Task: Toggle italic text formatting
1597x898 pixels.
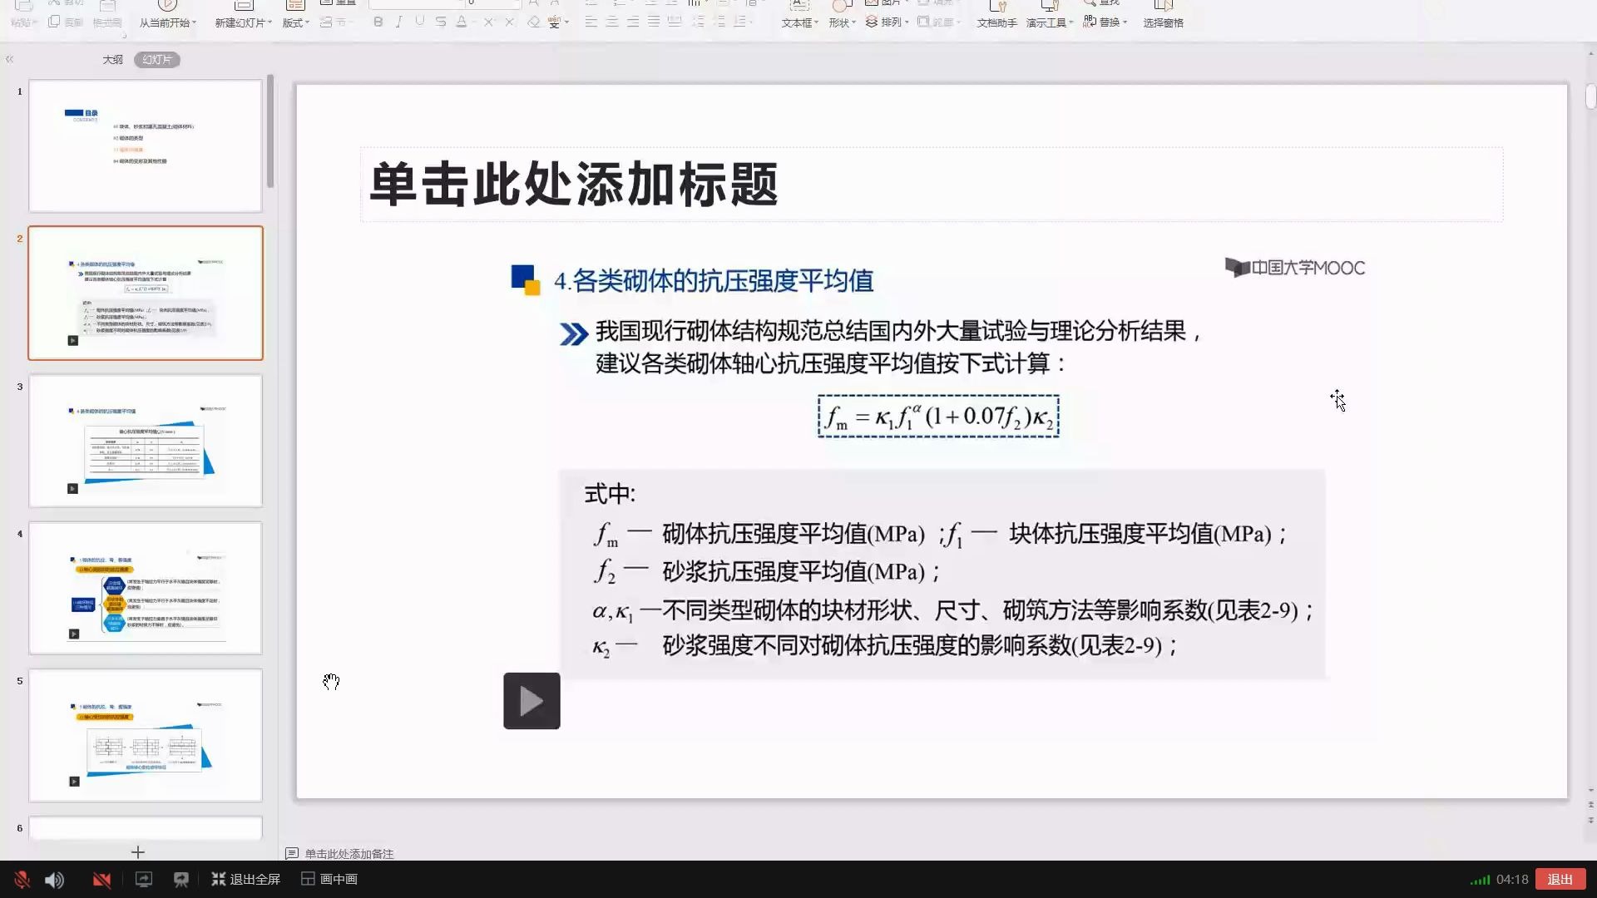Action: pos(399,22)
